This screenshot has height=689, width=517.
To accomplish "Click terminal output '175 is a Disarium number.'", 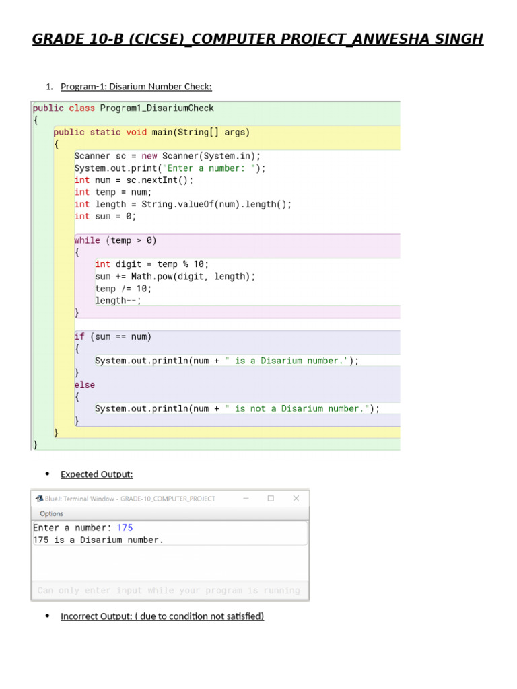I will (x=98, y=540).
